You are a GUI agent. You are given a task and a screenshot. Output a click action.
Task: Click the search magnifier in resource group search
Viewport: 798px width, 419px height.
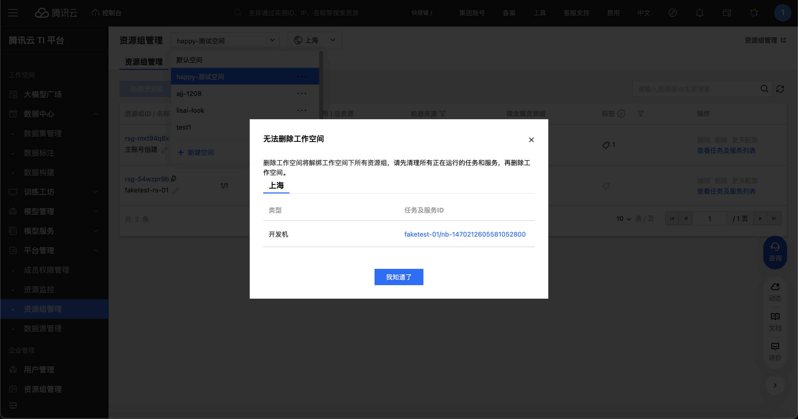click(x=764, y=89)
